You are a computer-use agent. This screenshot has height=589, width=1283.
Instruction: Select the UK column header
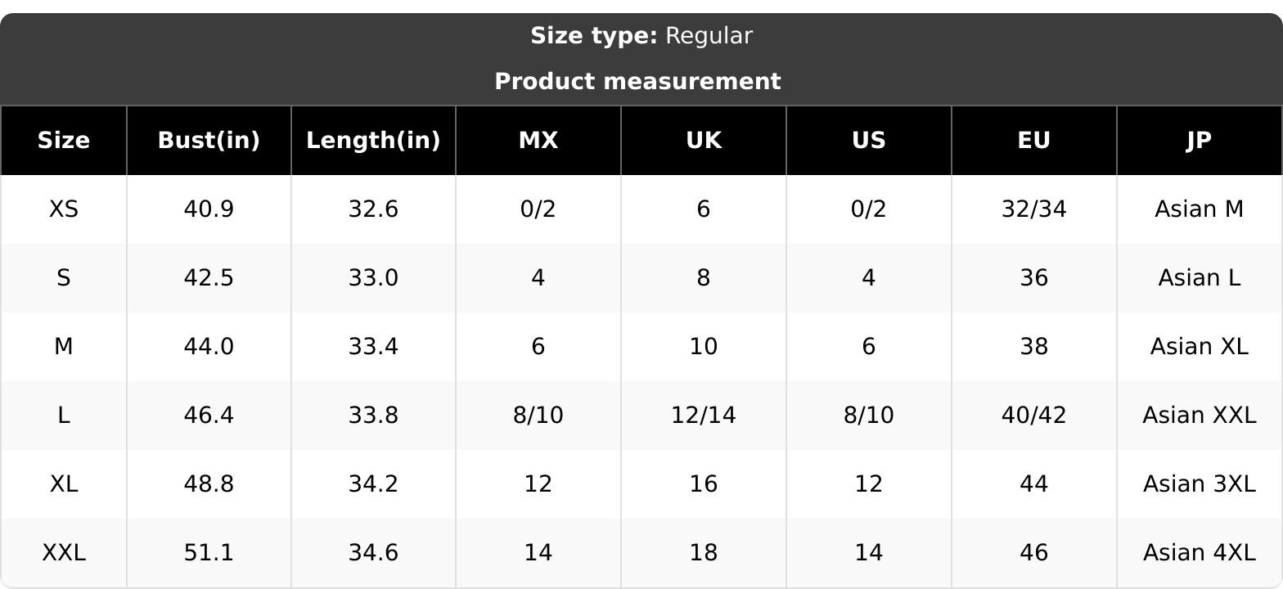click(704, 141)
